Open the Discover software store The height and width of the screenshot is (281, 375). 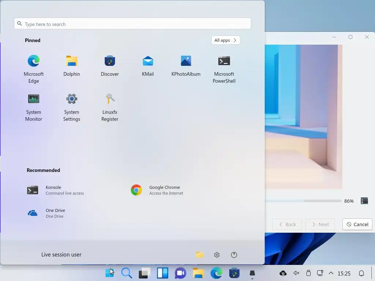(x=110, y=66)
